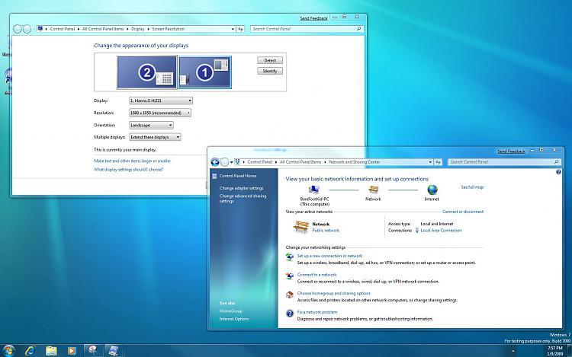Open Windows Explorer folder icon on taskbar
Screen dimensions: 572x357
(x=51, y=350)
